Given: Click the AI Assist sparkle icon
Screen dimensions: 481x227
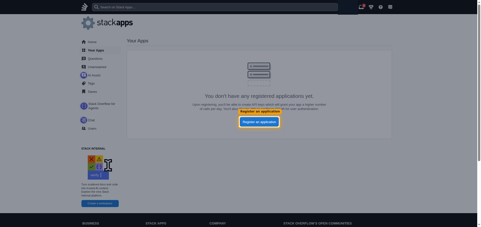Looking at the screenshot, I should (84, 75).
